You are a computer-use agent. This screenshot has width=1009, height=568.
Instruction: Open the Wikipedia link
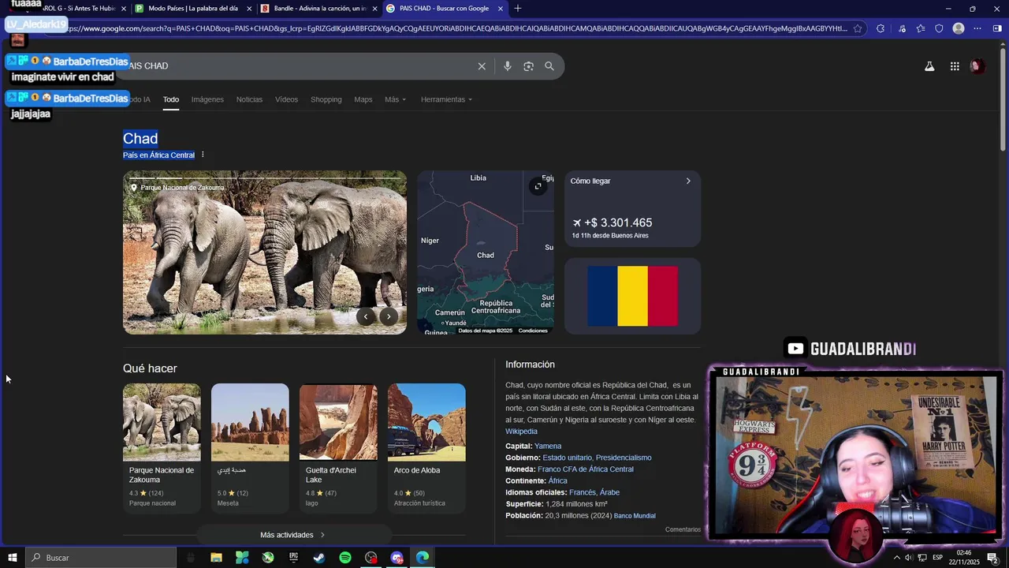pyautogui.click(x=521, y=432)
